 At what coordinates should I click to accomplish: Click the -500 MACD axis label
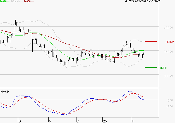click(x=169, y=106)
